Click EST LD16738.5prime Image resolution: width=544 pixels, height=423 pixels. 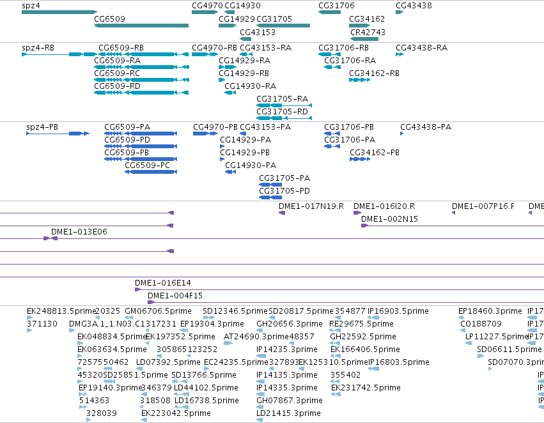tap(180, 407)
